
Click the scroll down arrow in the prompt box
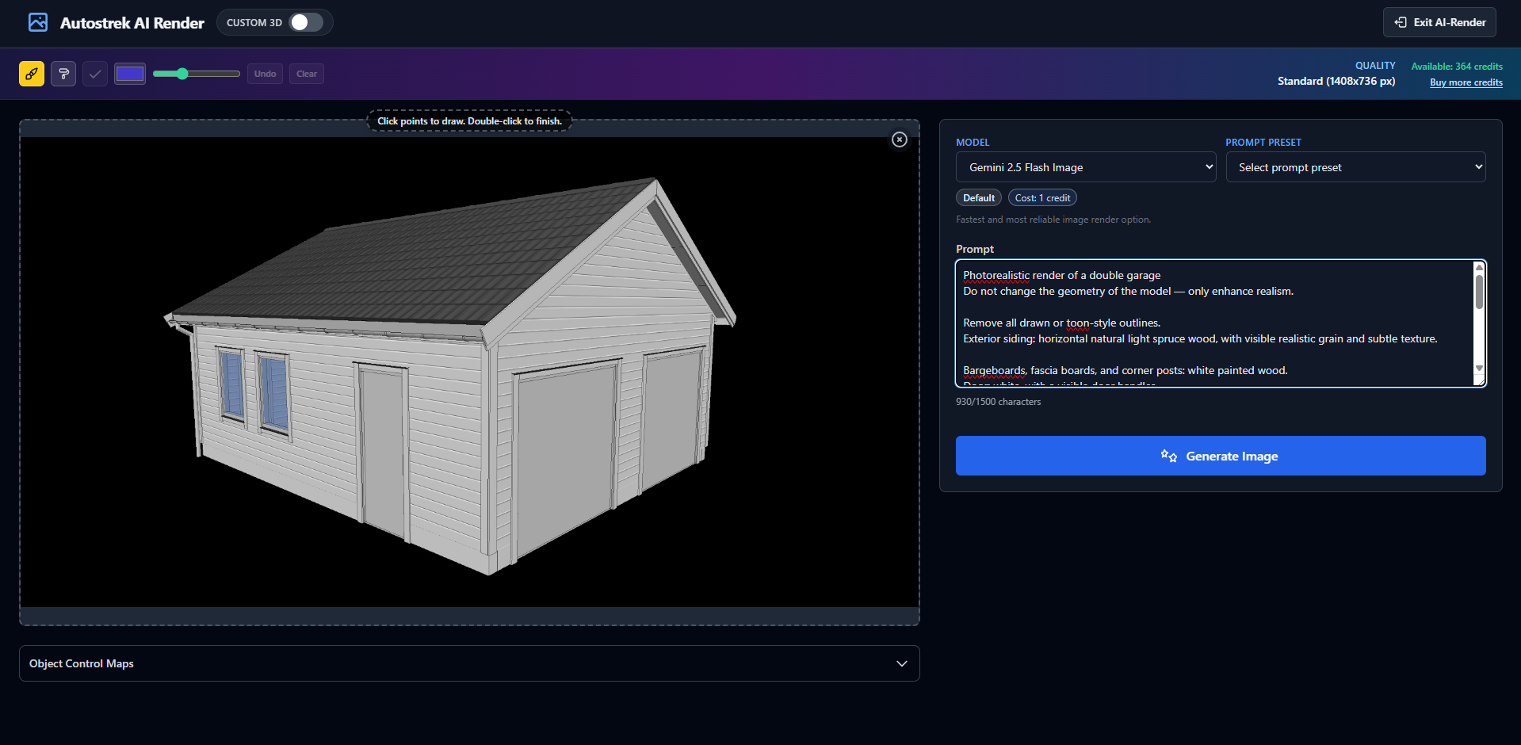click(x=1479, y=368)
